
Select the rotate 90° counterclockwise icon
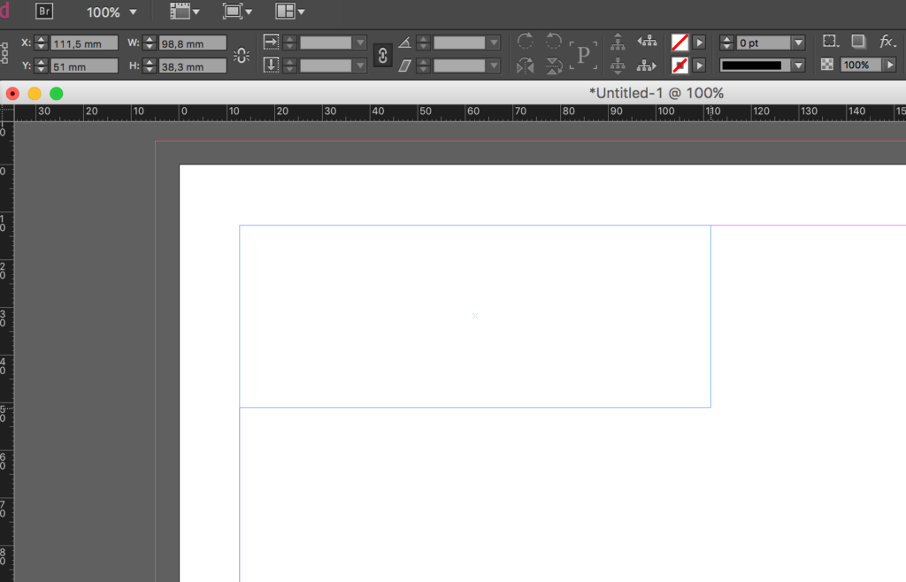coord(553,41)
